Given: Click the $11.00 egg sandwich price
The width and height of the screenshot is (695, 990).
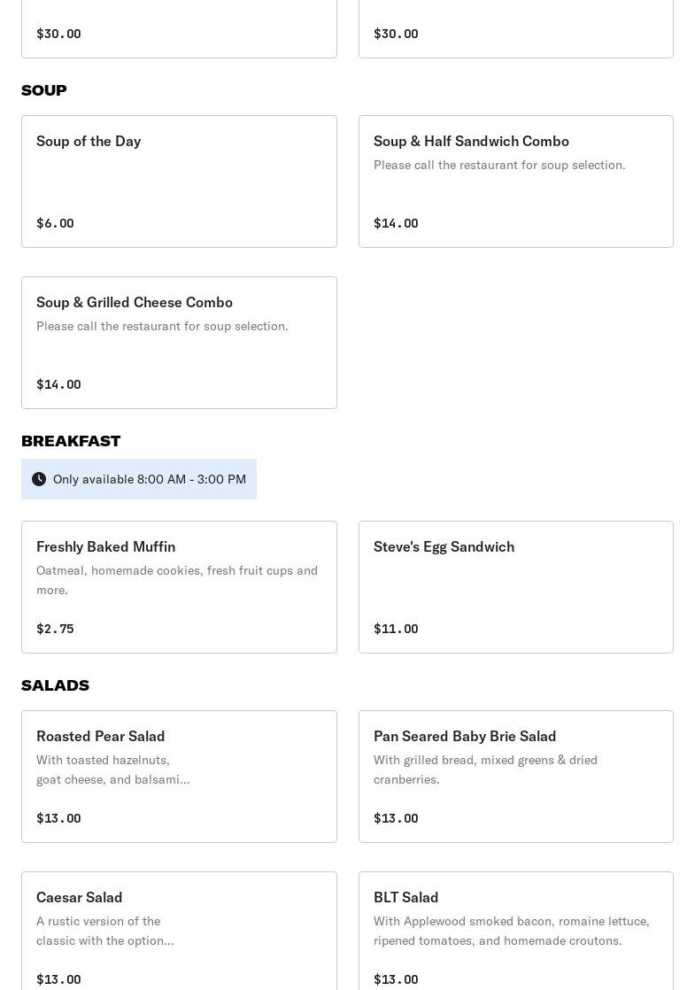Looking at the screenshot, I should click(396, 629).
